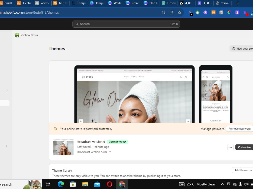
Task: Launch Opera browser from the taskbar
Action: coord(109,184)
